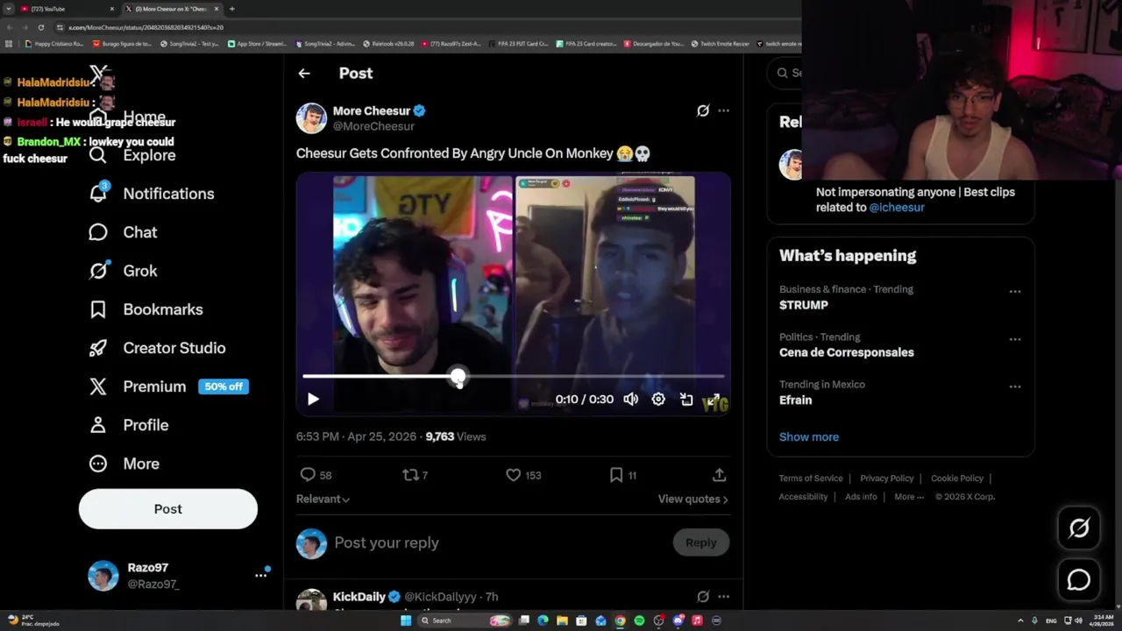Open View quotes link
Screen dimensions: 1122x631
pos(692,499)
